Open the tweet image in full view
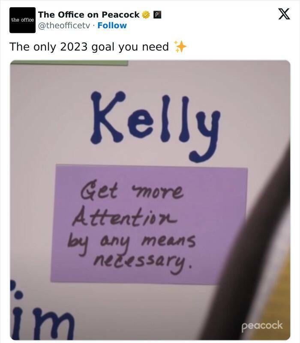The image size is (300, 343). pyautogui.click(x=150, y=200)
